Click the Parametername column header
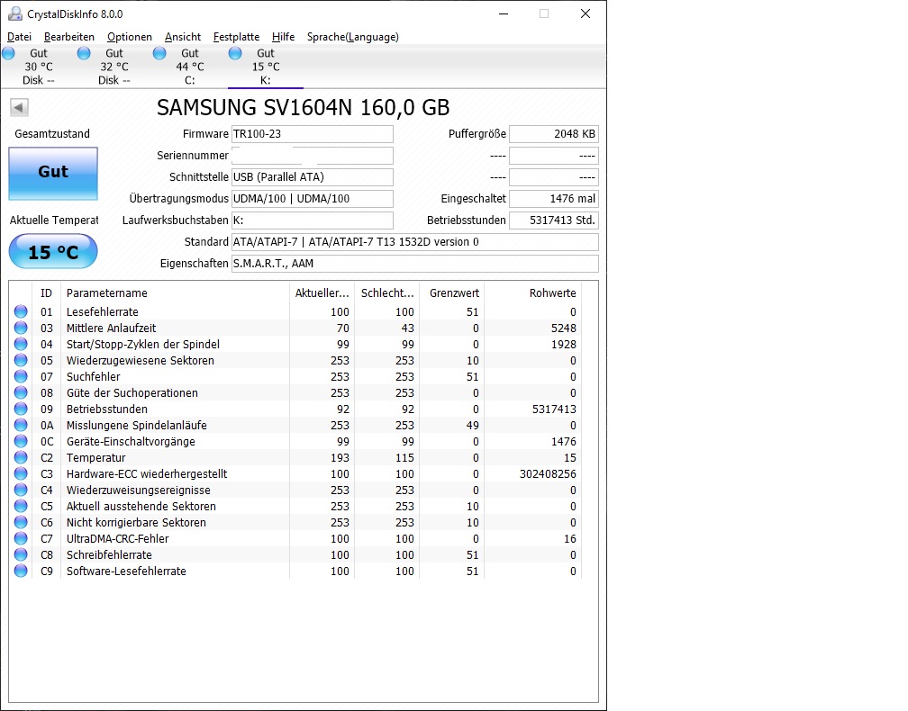908x711 pixels. 175,292
